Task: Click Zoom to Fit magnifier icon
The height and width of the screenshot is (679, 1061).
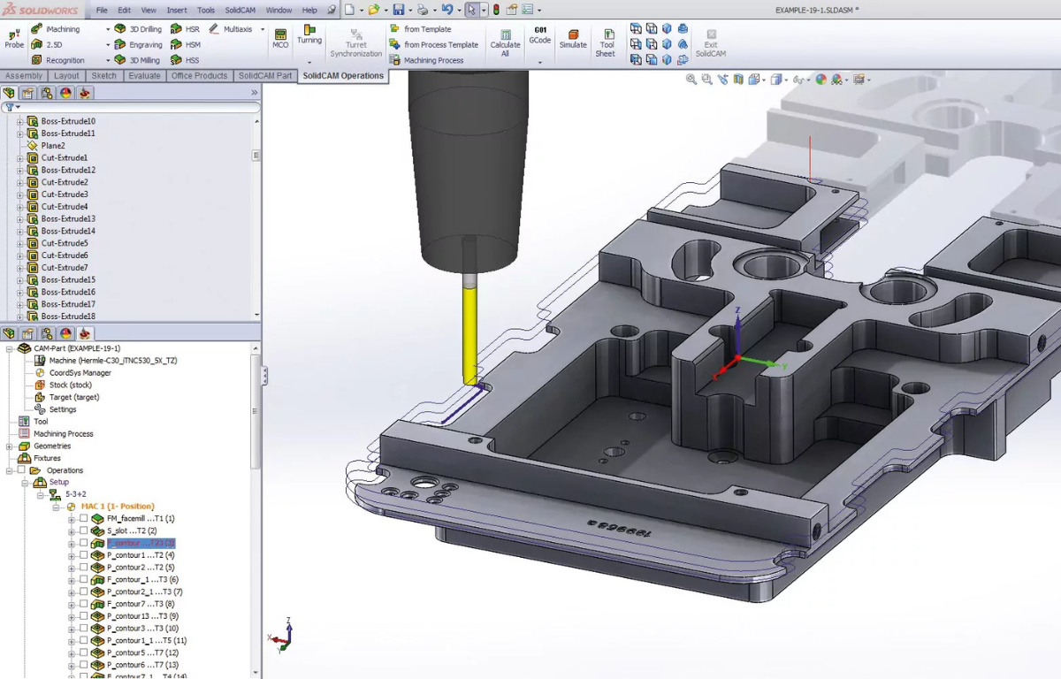Action: click(x=691, y=80)
